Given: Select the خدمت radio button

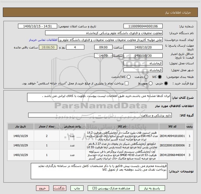Looking at the screenshot, I should coord(146,77).
